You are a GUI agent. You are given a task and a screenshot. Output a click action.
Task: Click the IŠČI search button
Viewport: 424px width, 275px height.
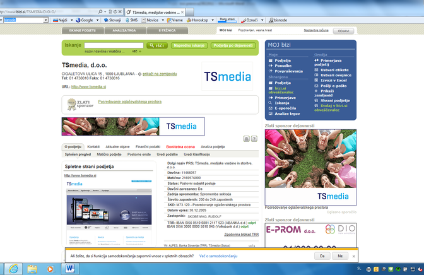pyautogui.click(x=157, y=45)
